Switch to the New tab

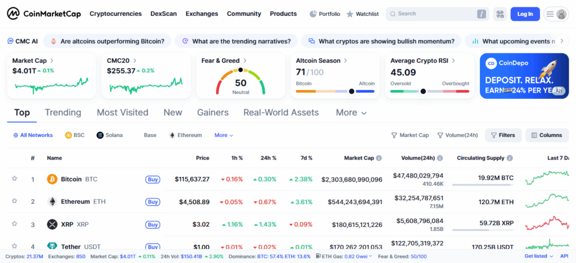(173, 112)
